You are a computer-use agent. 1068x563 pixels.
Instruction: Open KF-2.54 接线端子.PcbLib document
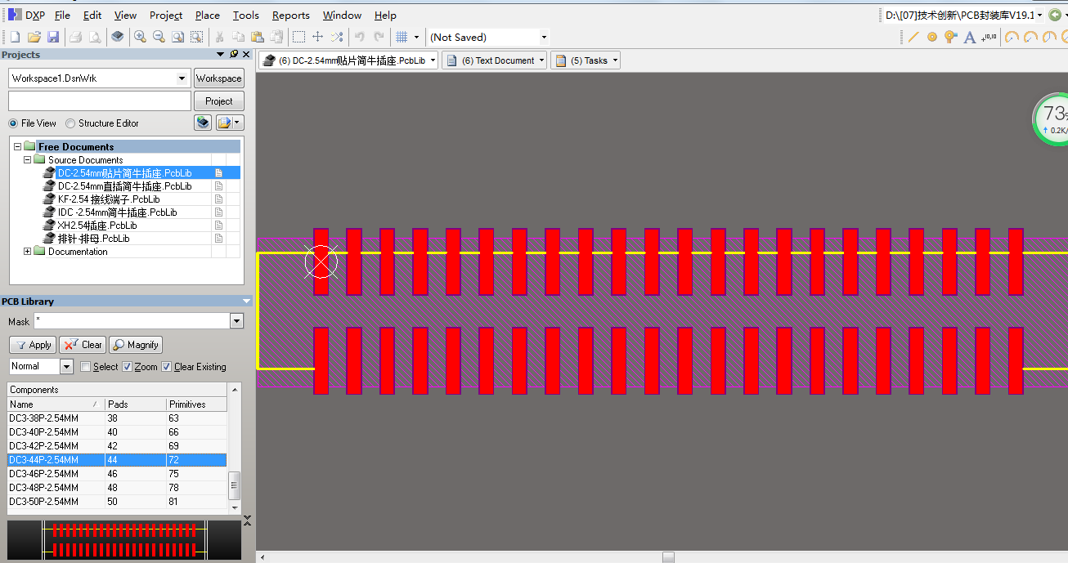click(109, 199)
